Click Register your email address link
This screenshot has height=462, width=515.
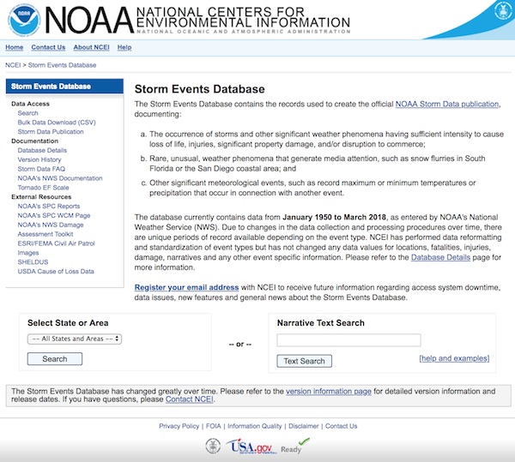(186, 287)
